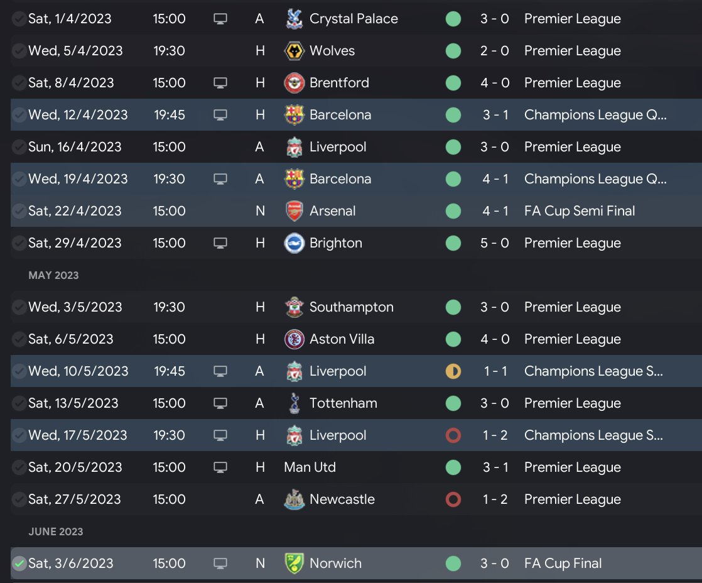
Task: Toggle the checkmark for Norwich FA Cup Final
Action: pos(19,564)
